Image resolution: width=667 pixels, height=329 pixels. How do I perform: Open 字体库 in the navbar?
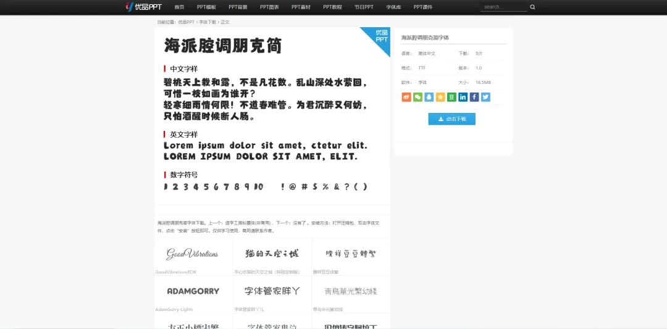pos(393,7)
